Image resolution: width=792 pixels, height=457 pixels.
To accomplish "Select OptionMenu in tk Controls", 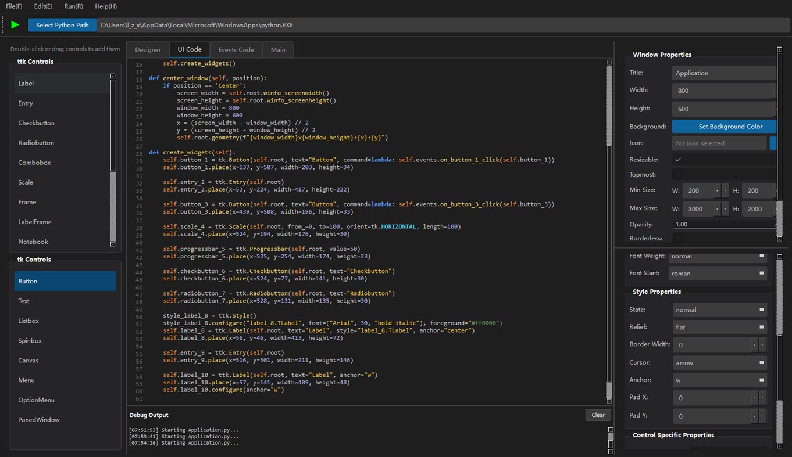I will (65, 400).
